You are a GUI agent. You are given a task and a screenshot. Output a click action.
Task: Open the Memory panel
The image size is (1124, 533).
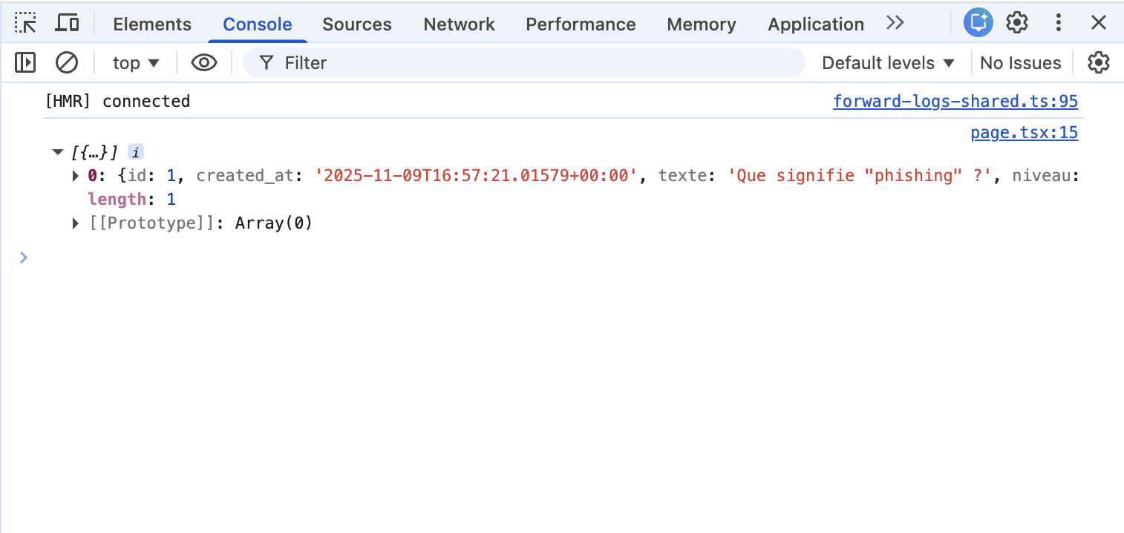(x=701, y=24)
